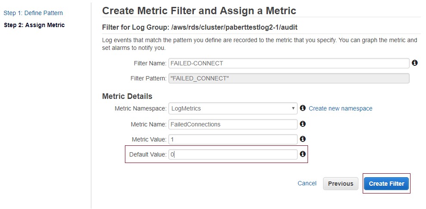The width and height of the screenshot is (426, 209).
Task: Show the info tooltip icon for Metric Name
Action: [303, 124]
